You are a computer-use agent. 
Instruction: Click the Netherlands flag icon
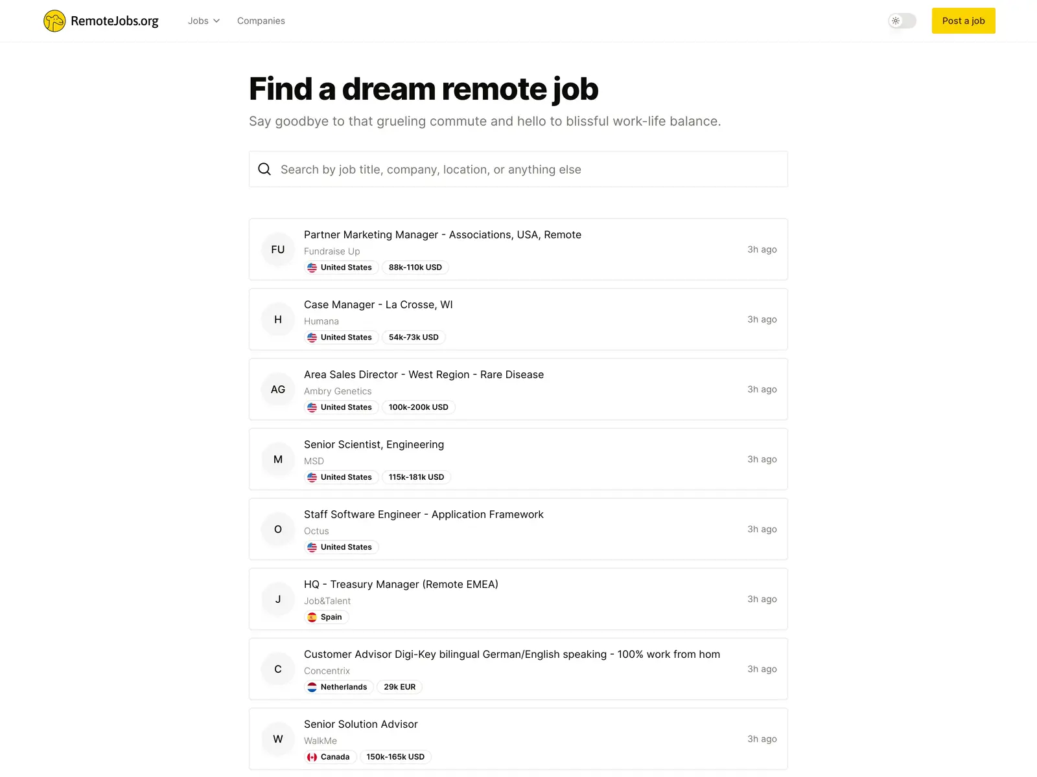click(312, 687)
